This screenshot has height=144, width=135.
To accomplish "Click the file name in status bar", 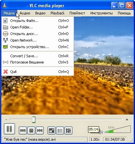I will tap(30, 139).
